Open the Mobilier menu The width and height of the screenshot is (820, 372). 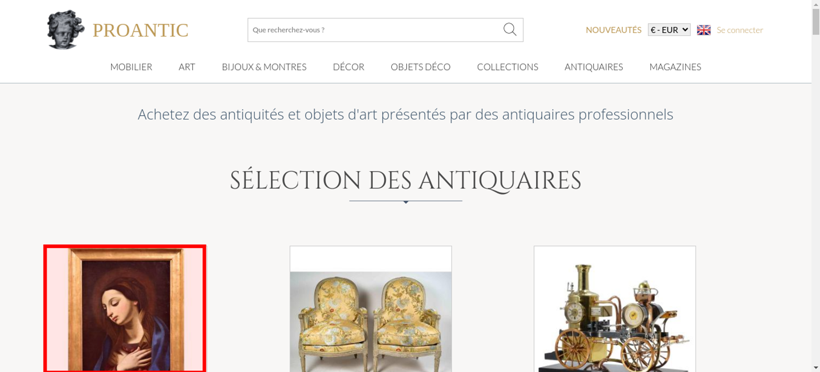click(x=131, y=67)
